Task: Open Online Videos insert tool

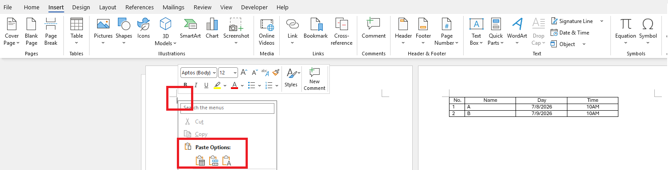Action: [x=267, y=31]
